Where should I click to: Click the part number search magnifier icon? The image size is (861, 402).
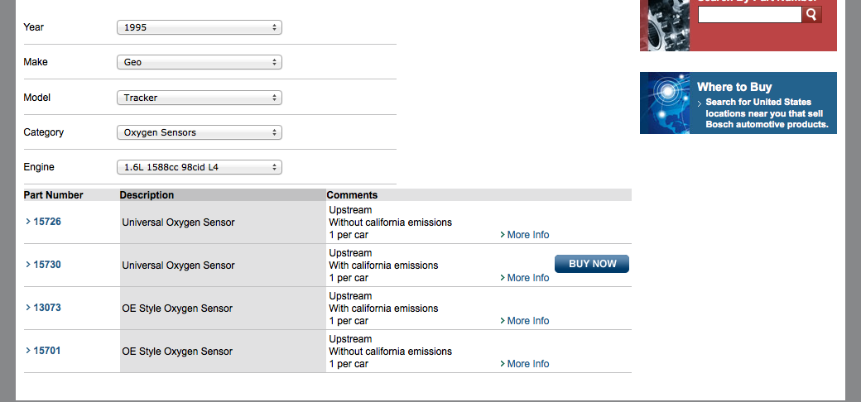812,14
